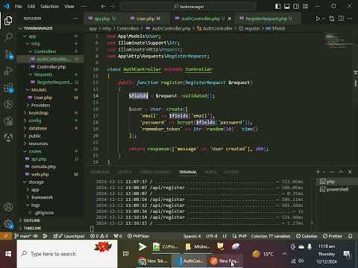Viewport: 358px width, 268px height.
Task: Open Explorer views and more actions ellipsis
Action: coord(75,19)
